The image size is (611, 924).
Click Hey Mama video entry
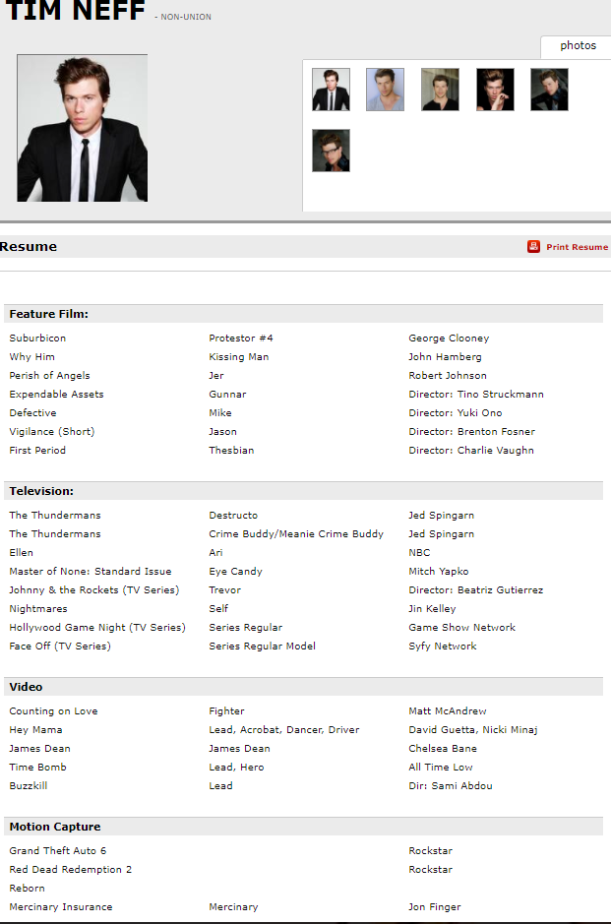[x=35, y=729]
